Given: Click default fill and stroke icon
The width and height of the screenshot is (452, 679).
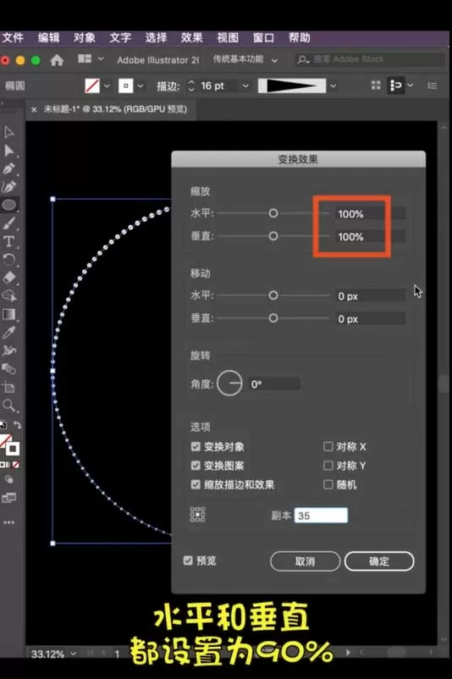Looking at the screenshot, I should [x=3, y=425].
